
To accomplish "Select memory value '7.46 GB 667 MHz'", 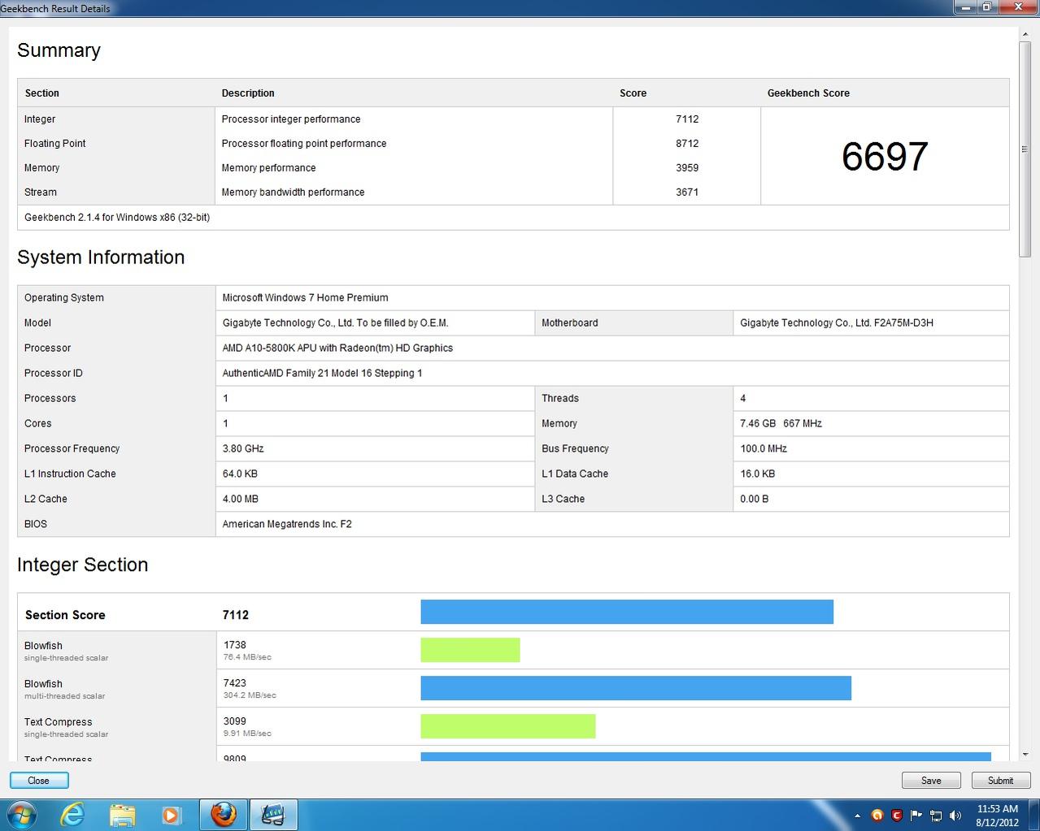I will (781, 423).
